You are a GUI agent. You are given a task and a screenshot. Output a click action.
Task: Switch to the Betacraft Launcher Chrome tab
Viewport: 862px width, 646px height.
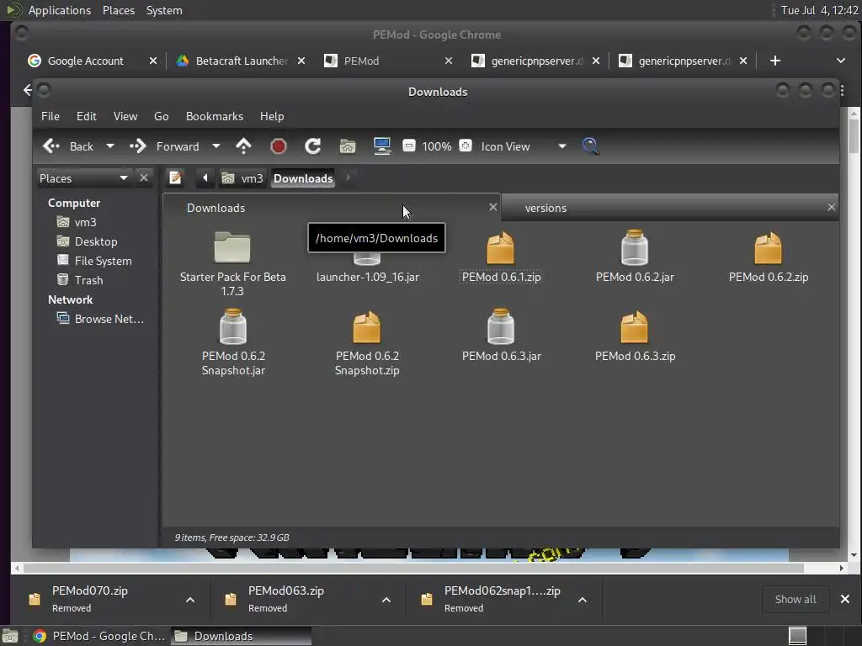241,61
